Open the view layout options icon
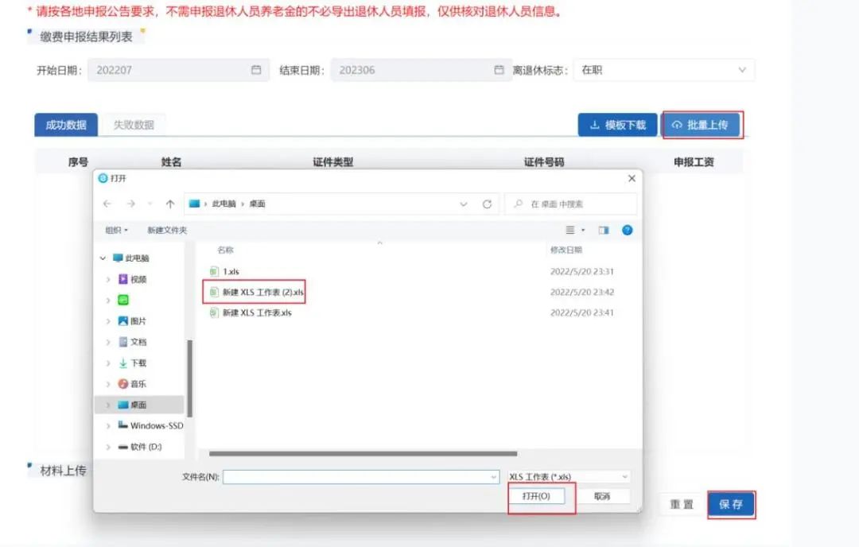 tap(570, 230)
